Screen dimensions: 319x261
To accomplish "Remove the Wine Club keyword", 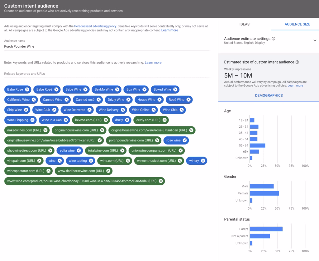I will click(x=55, y=110).
